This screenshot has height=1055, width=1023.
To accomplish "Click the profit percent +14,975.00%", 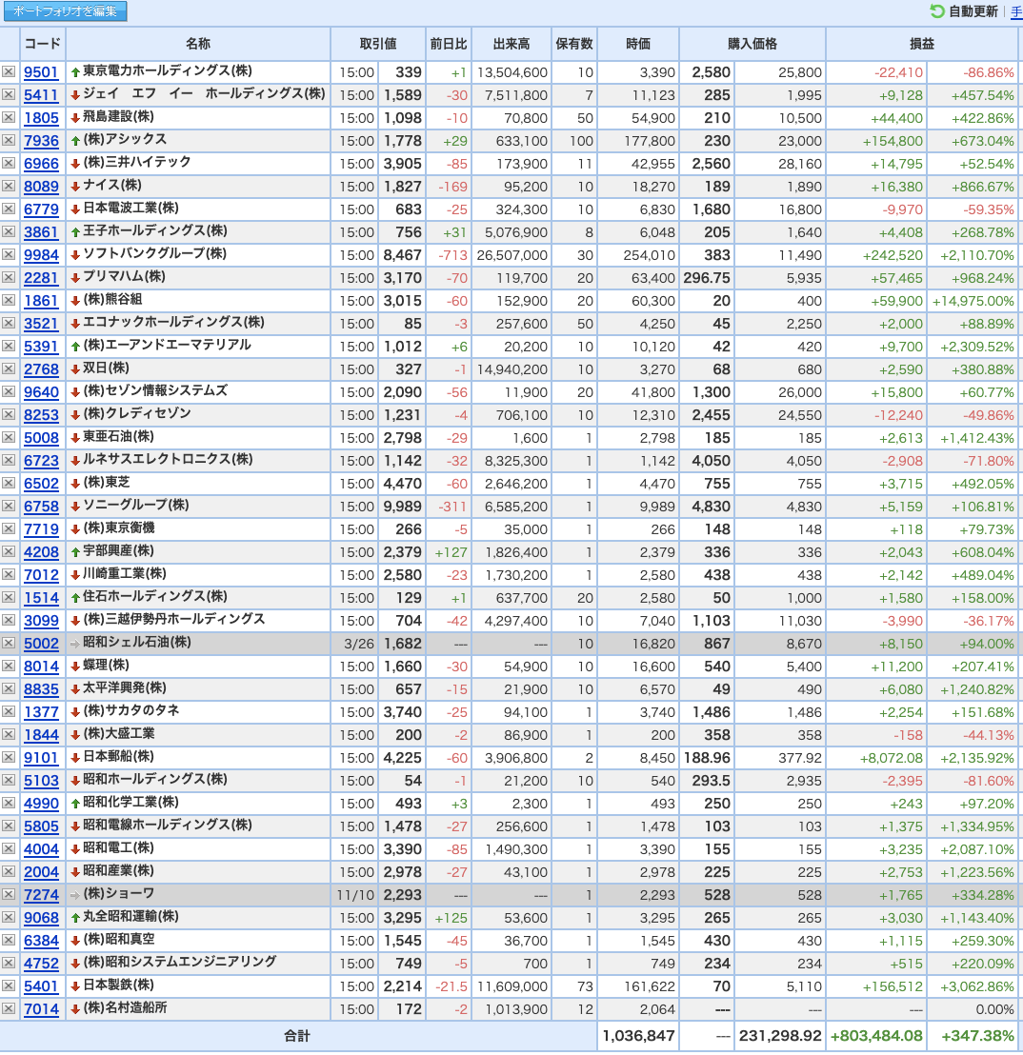I will (x=973, y=301).
